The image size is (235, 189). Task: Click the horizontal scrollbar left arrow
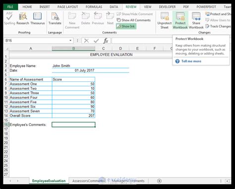pos(228,181)
